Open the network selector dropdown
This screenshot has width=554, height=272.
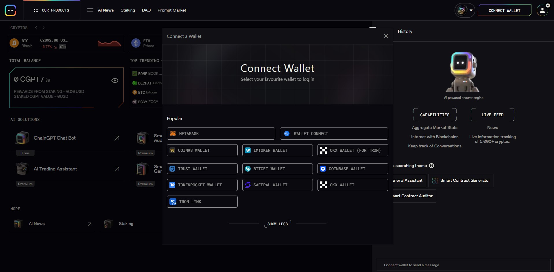pos(465,10)
